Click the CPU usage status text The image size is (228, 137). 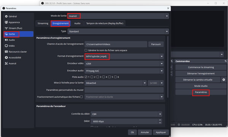click(x=197, y=124)
